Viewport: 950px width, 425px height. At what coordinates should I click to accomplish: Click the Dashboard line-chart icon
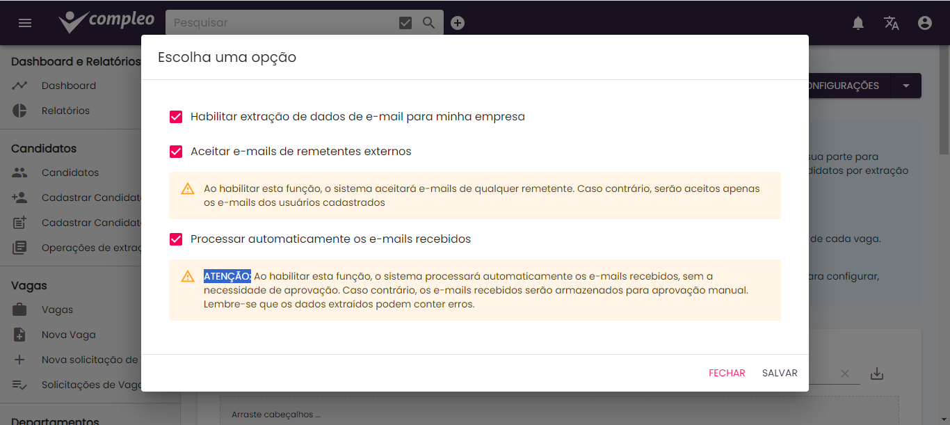[19, 85]
